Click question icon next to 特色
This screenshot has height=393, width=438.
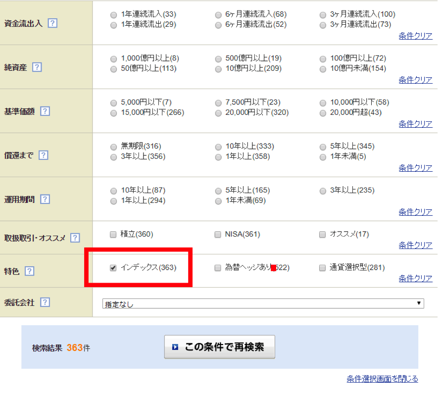pos(30,271)
